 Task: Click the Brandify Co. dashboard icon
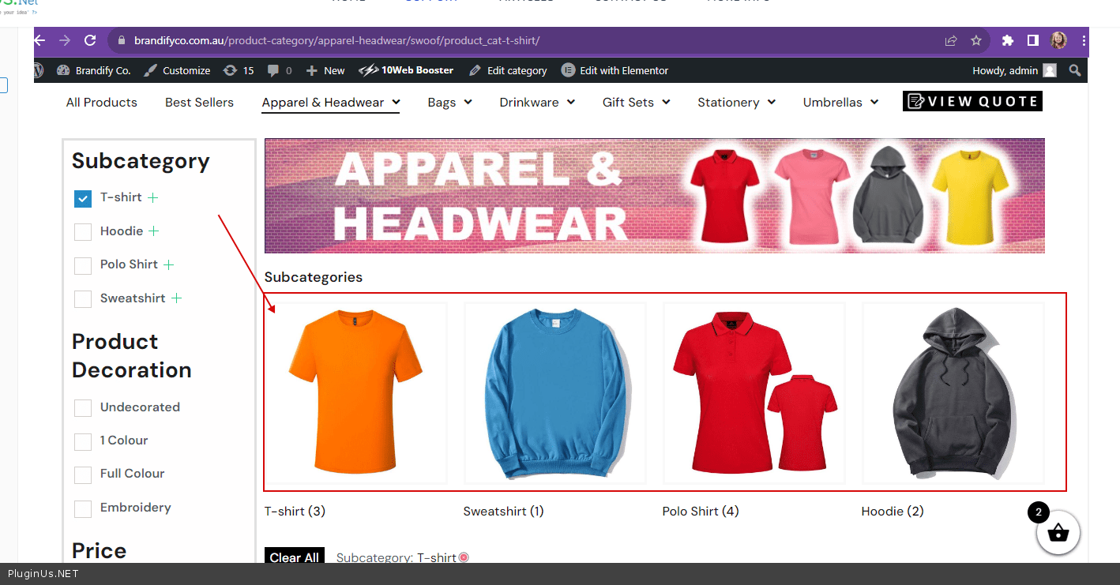64,70
